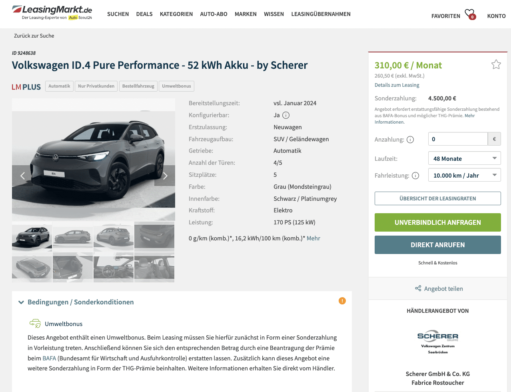Viewport: 511px width, 392px height.
Task: Open the Fahrleistung 10.000 km / Jahr dropdown
Action: [x=465, y=175]
